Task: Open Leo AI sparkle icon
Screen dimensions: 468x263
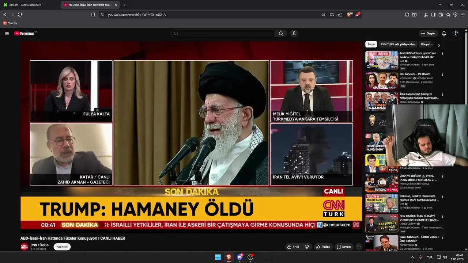Action: pos(448,15)
